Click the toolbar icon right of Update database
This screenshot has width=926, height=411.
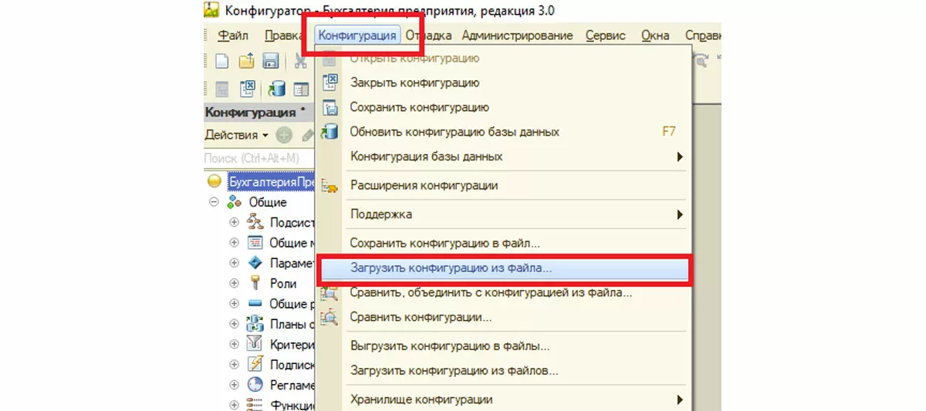coord(300,89)
